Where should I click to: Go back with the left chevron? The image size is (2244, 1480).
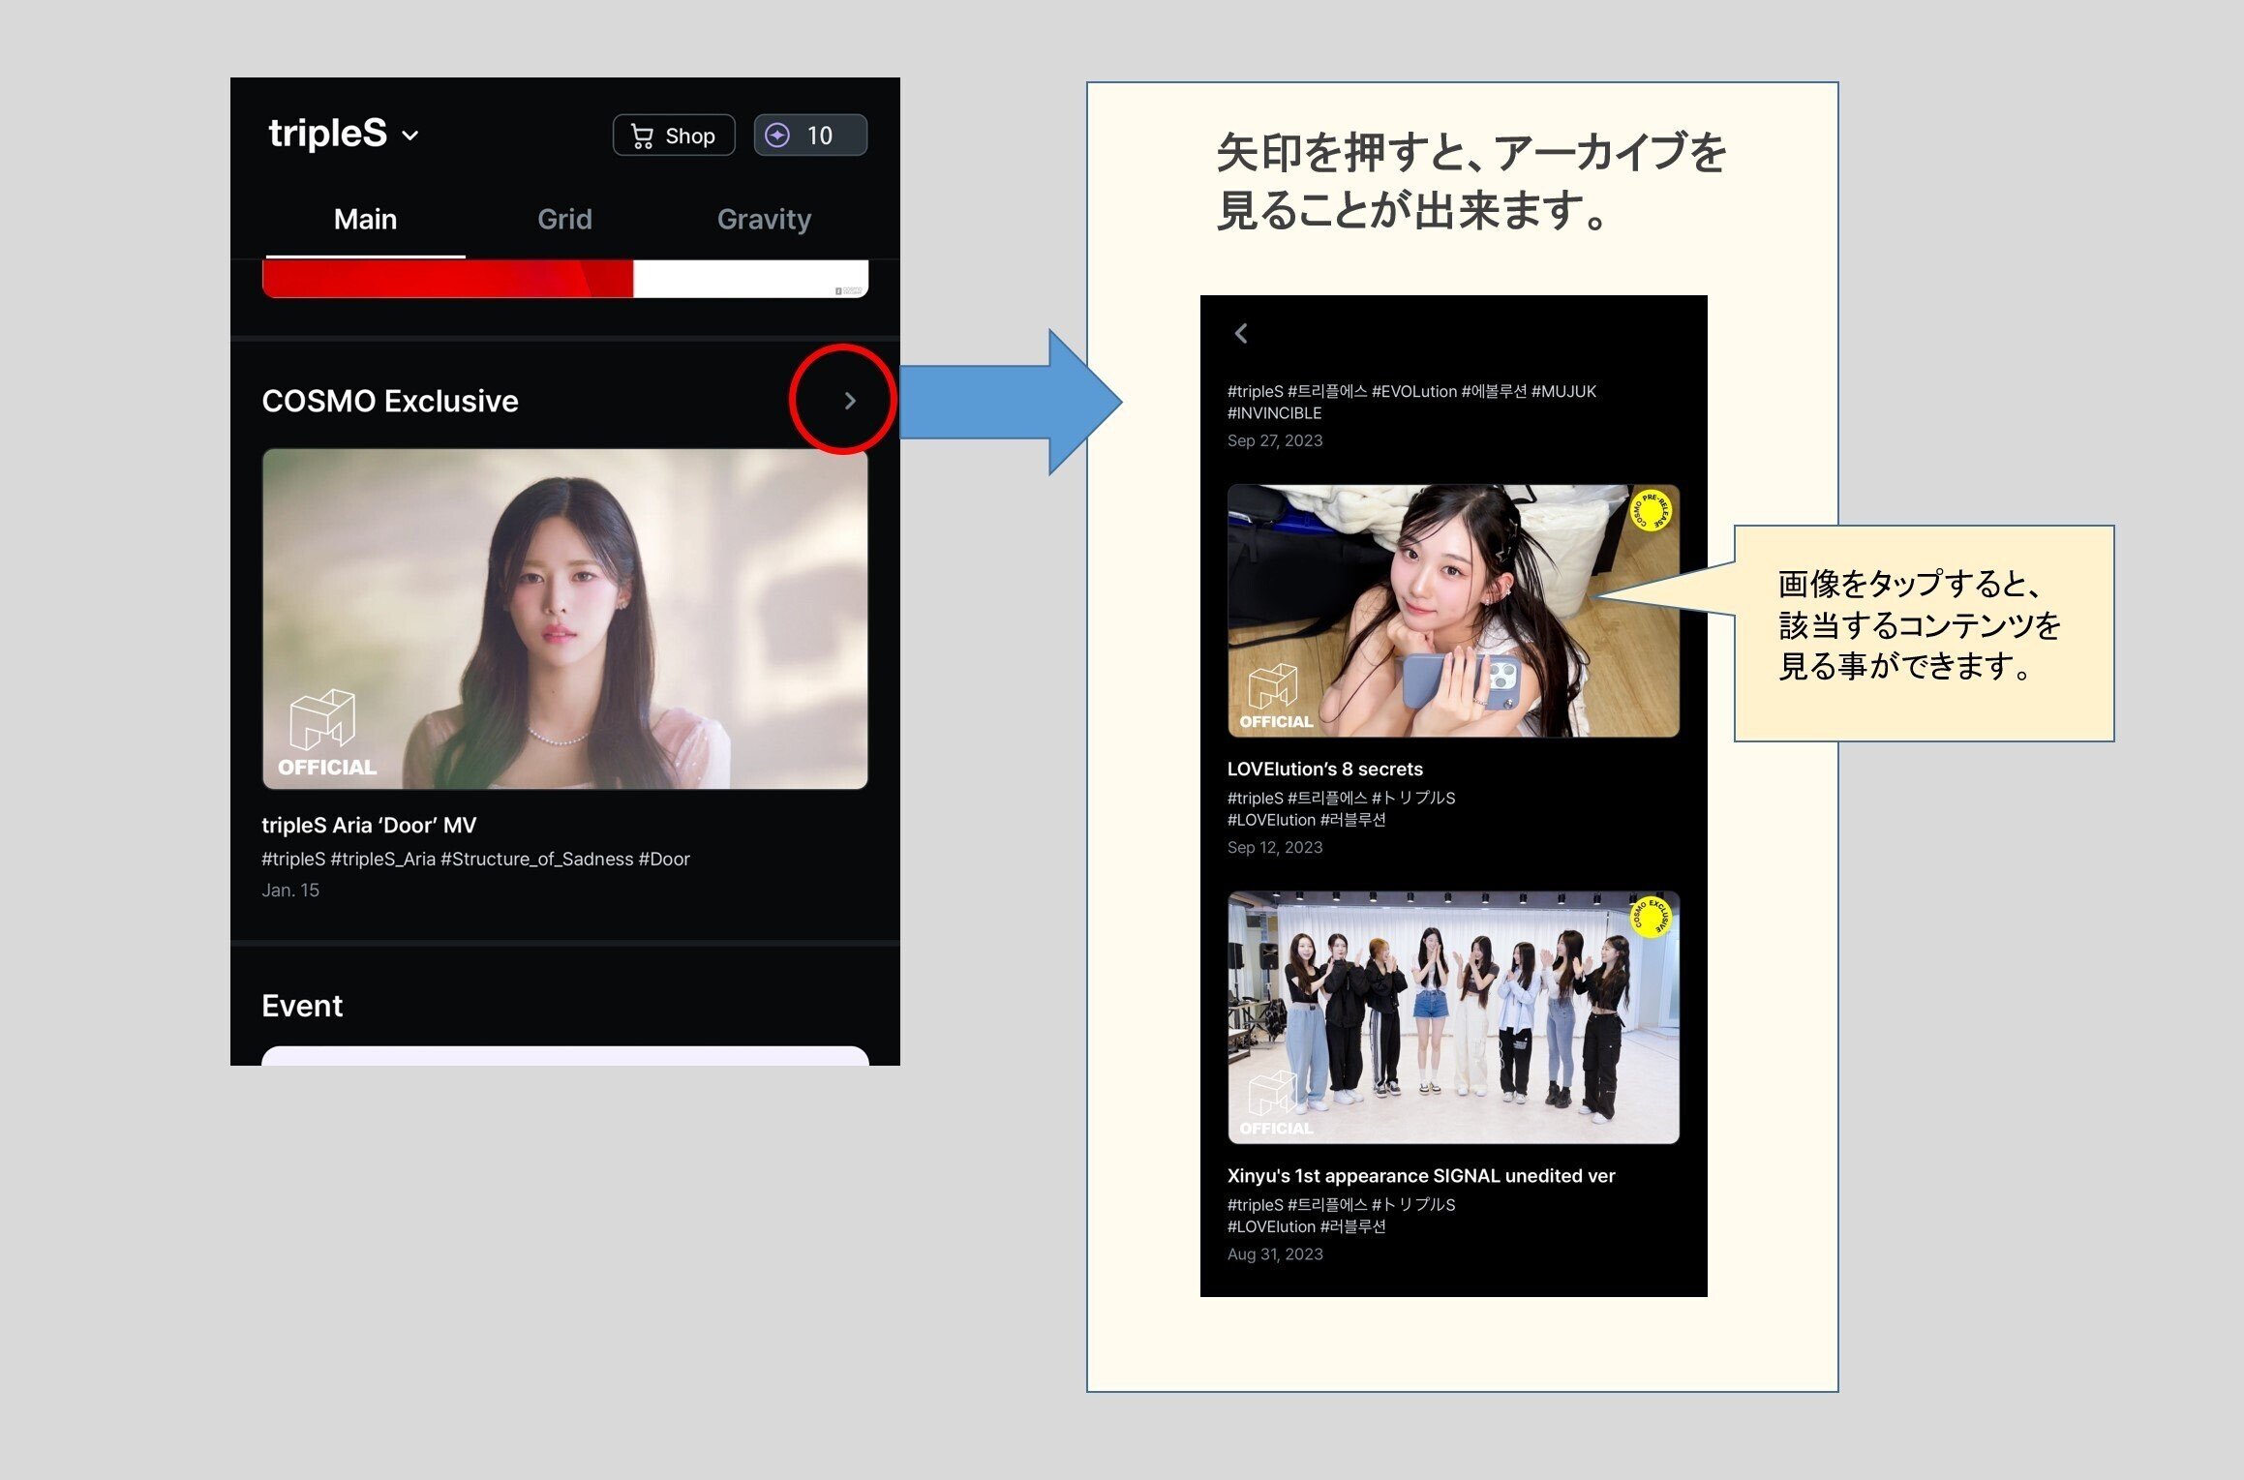click(x=1241, y=334)
